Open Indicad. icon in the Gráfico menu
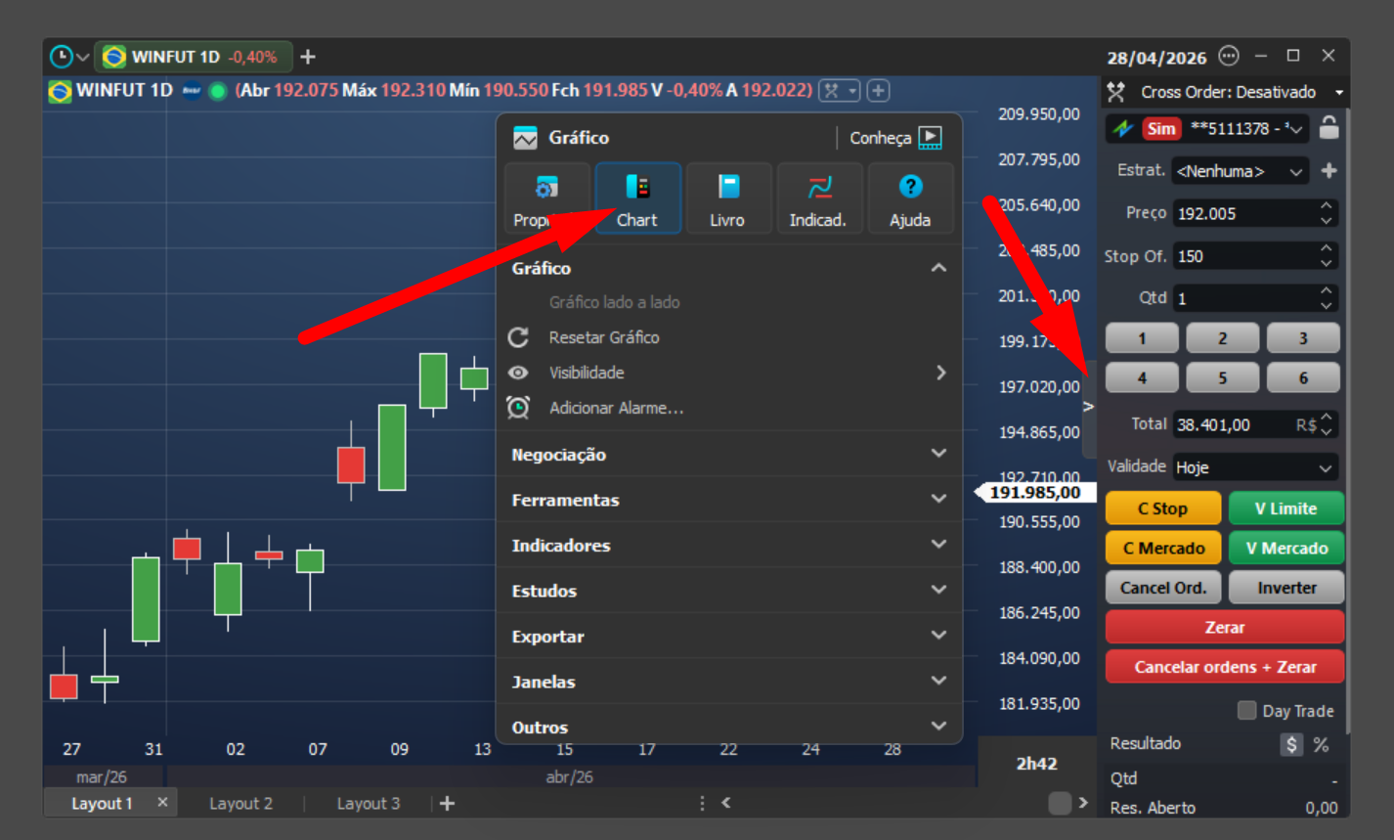The width and height of the screenshot is (1394, 840). click(818, 199)
